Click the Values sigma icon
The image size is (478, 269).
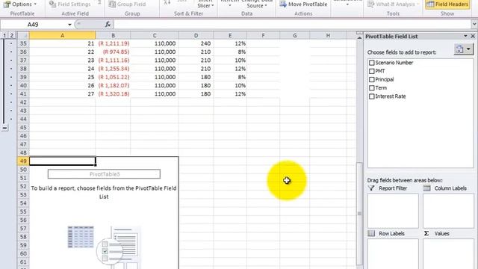[x=426, y=233]
